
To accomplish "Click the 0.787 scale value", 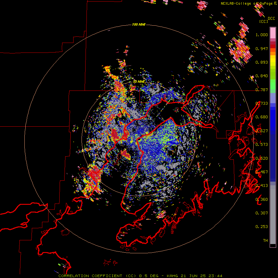I will 262,90.
